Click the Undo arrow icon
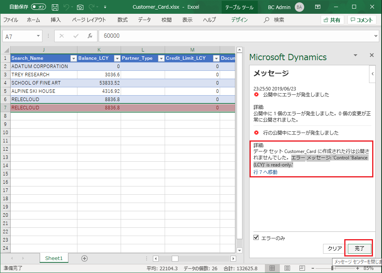Image resolution: width=382 pixels, height=273 pixels. tap(66, 7)
